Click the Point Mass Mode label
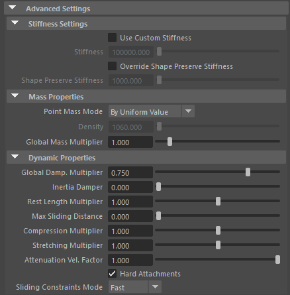290x295 pixels. (73, 111)
